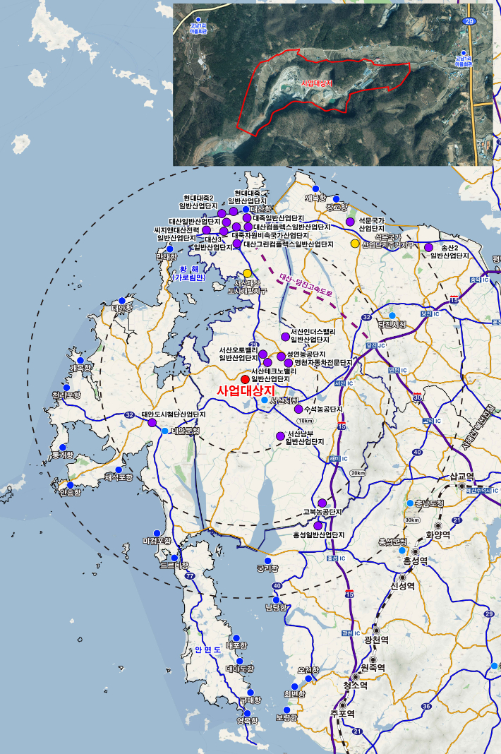Click the 당진시청 light-blue marker

click(x=392, y=316)
